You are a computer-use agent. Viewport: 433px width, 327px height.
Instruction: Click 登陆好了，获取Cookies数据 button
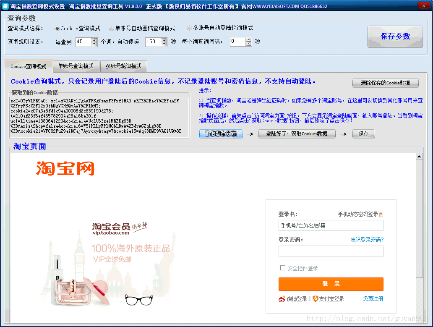(x=297, y=133)
